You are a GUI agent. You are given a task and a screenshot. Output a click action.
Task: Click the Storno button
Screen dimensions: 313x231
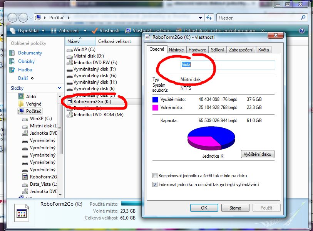click(x=235, y=208)
